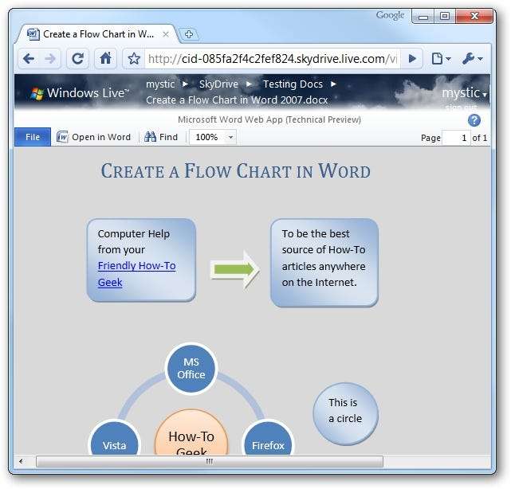Maximize the browser window
Image resolution: width=511 pixels, height=489 pixels.
click(445, 16)
